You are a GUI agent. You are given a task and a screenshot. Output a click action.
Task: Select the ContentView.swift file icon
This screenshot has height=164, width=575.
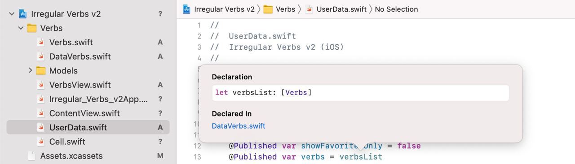click(x=41, y=113)
